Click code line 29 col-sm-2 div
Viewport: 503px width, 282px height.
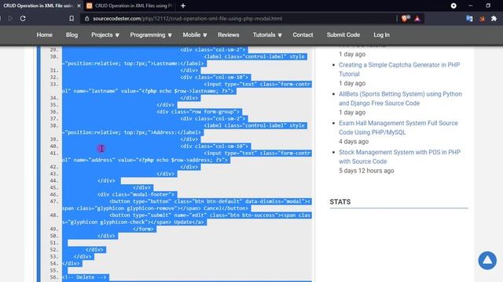coord(213,49)
